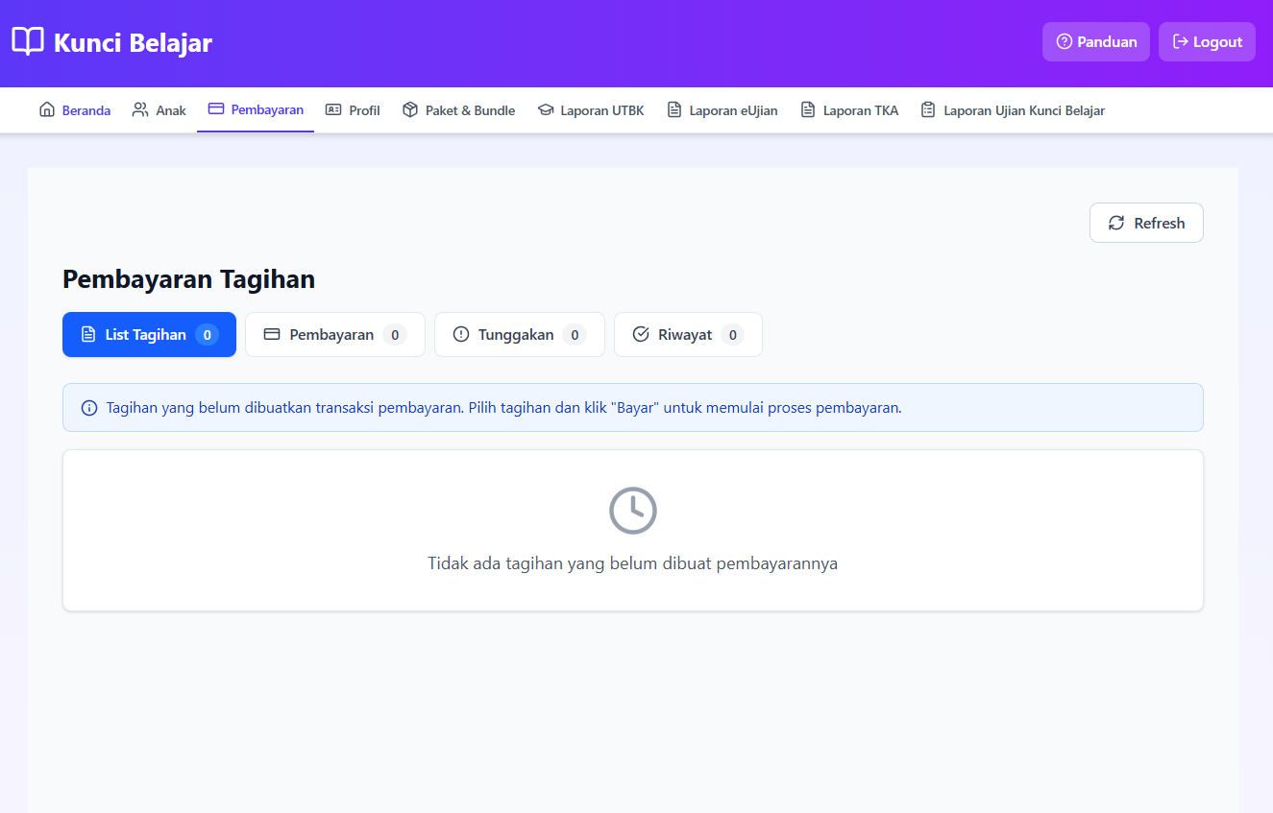
Task: Click the exit arrow icon in Logout
Action: (x=1181, y=42)
